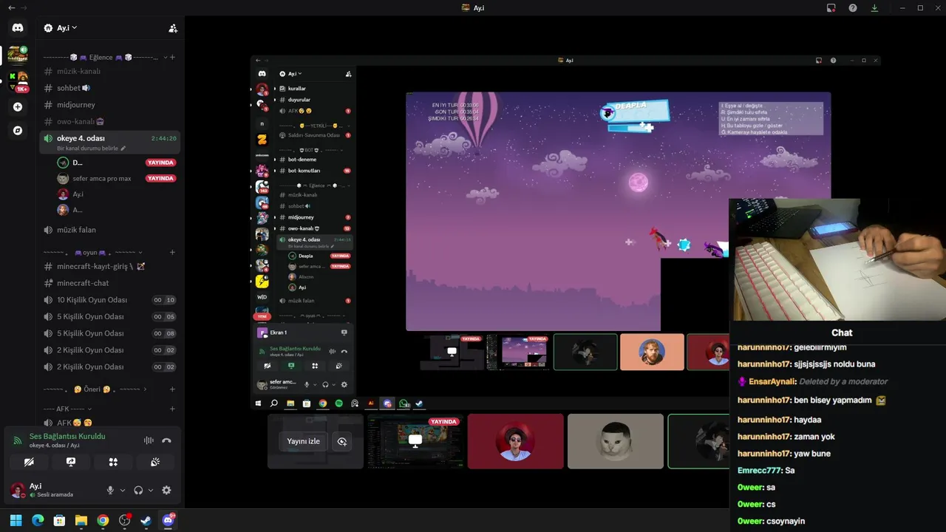
Task: Click the Yayını izle button
Action: tap(304, 441)
